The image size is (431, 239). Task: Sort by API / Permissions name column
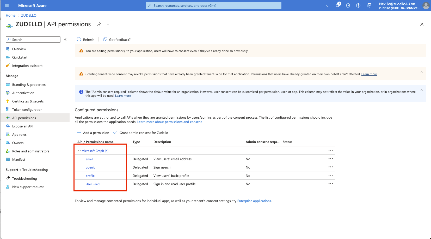coord(95,142)
